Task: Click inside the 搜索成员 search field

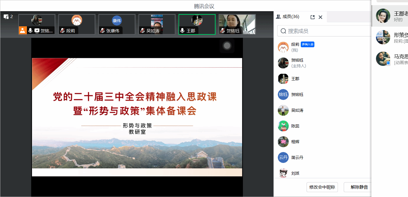Action: tap(326, 31)
